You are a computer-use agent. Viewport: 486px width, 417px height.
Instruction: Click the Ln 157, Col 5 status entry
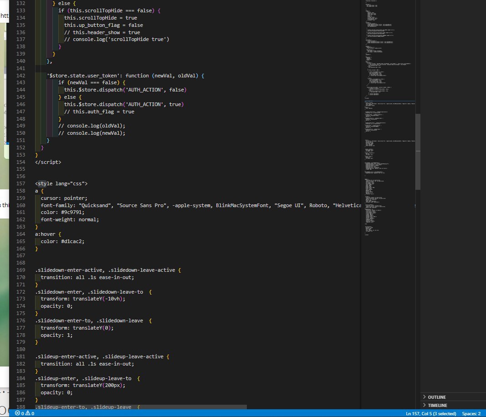(430, 414)
